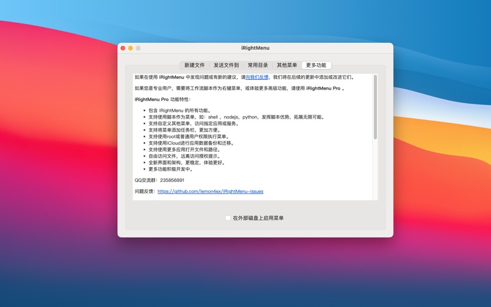Click the line 自由访问文件，远离访问授权提示
Image resolution: width=491 pixels, height=307 pixels.
[185, 156]
